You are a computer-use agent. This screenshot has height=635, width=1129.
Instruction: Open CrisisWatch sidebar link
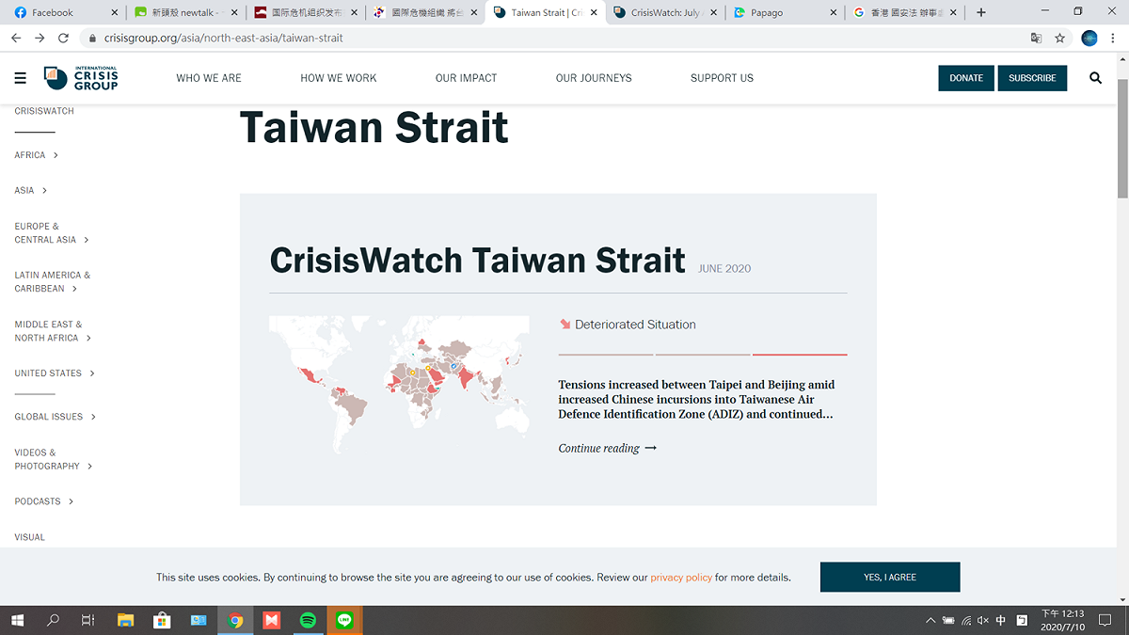coord(44,111)
